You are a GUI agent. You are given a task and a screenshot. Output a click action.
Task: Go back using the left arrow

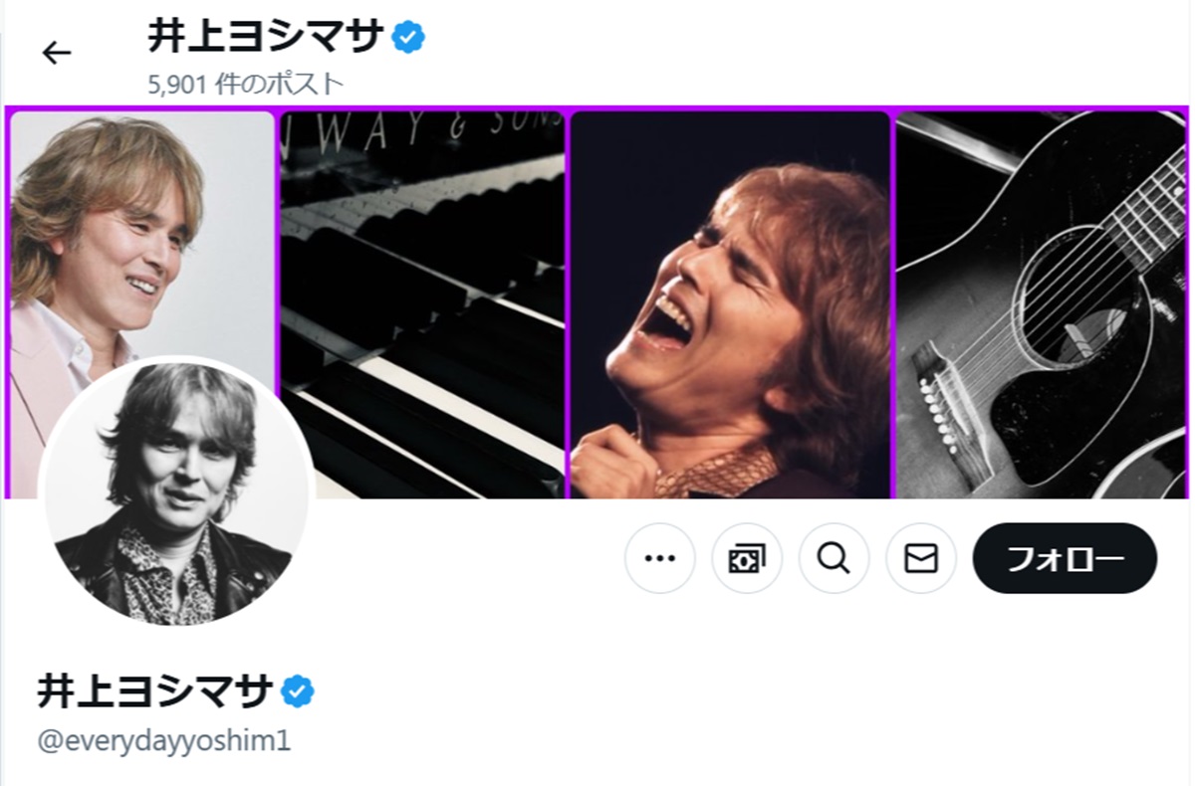coord(57,53)
